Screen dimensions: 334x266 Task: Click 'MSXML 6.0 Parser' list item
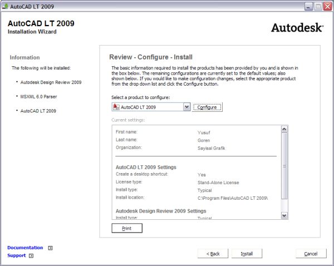[x=38, y=97]
